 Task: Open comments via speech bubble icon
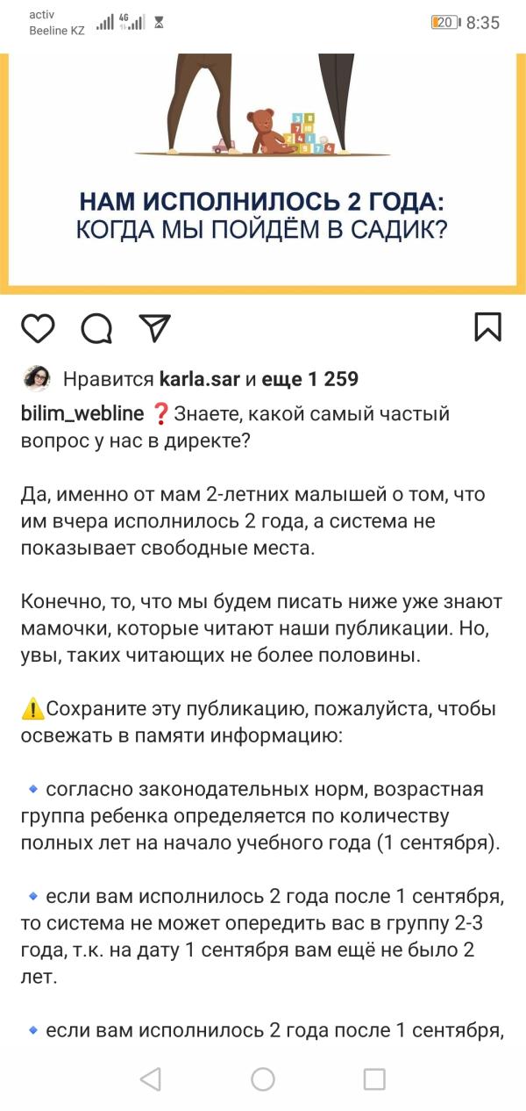click(x=96, y=328)
